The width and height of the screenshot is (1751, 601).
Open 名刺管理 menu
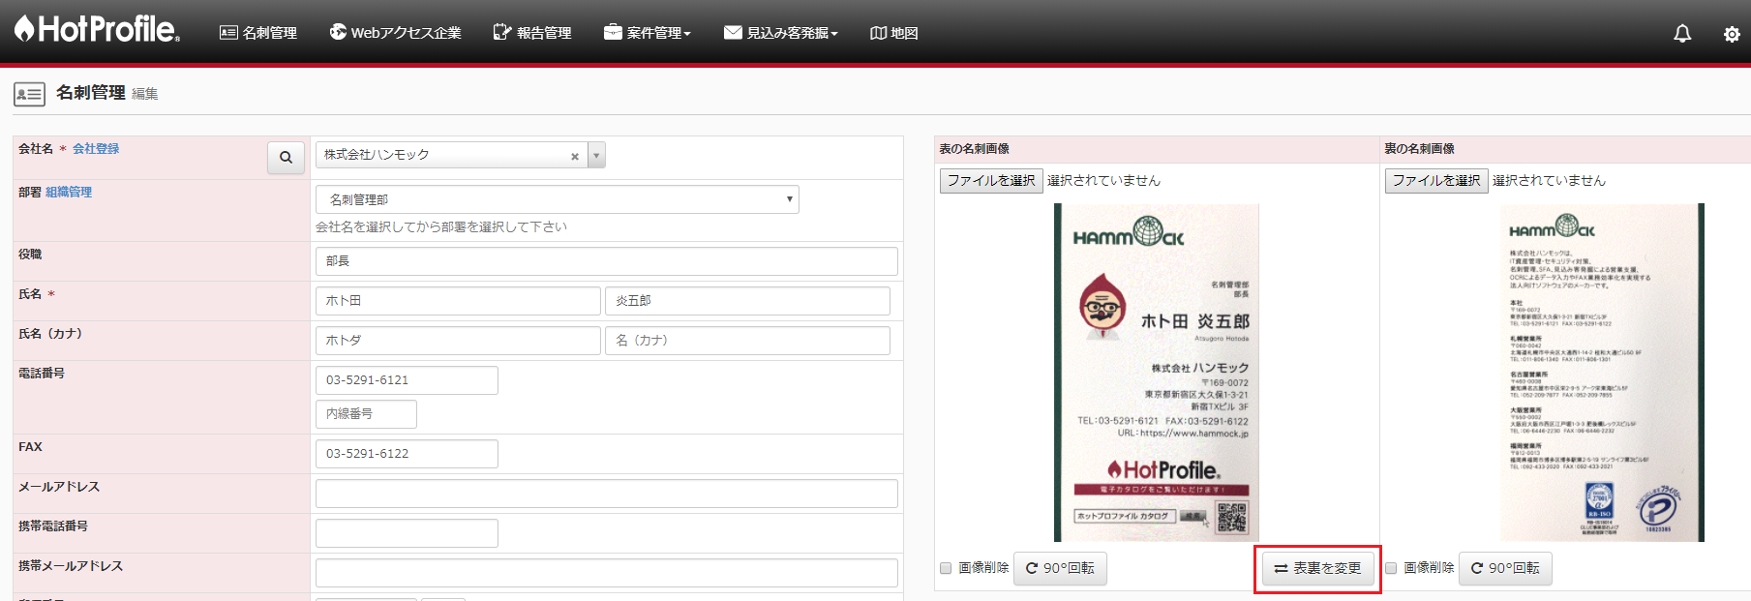pos(258,33)
